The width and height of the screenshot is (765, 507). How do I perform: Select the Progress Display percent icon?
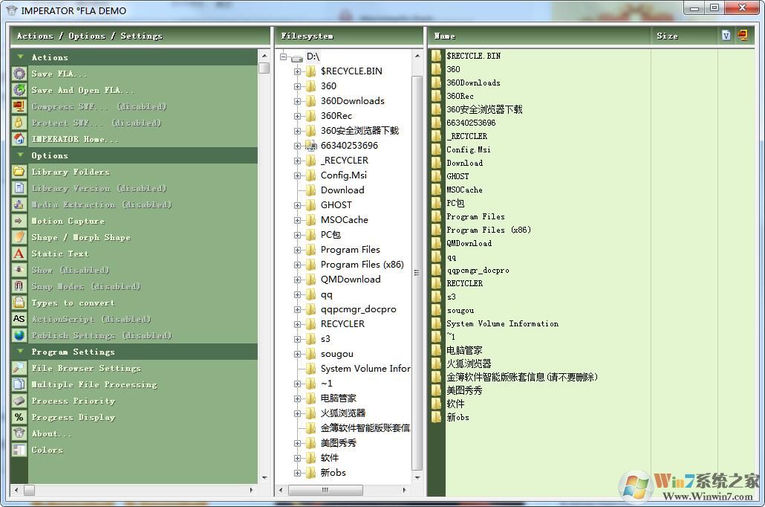(20, 417)
